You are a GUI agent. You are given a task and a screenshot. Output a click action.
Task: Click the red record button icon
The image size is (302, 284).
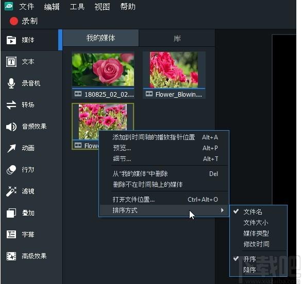(14, 21)
